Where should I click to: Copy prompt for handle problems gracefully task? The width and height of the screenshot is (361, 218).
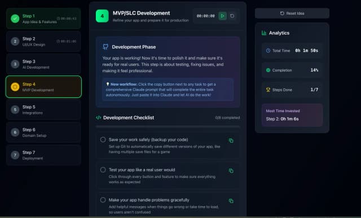tap(231, 201)
